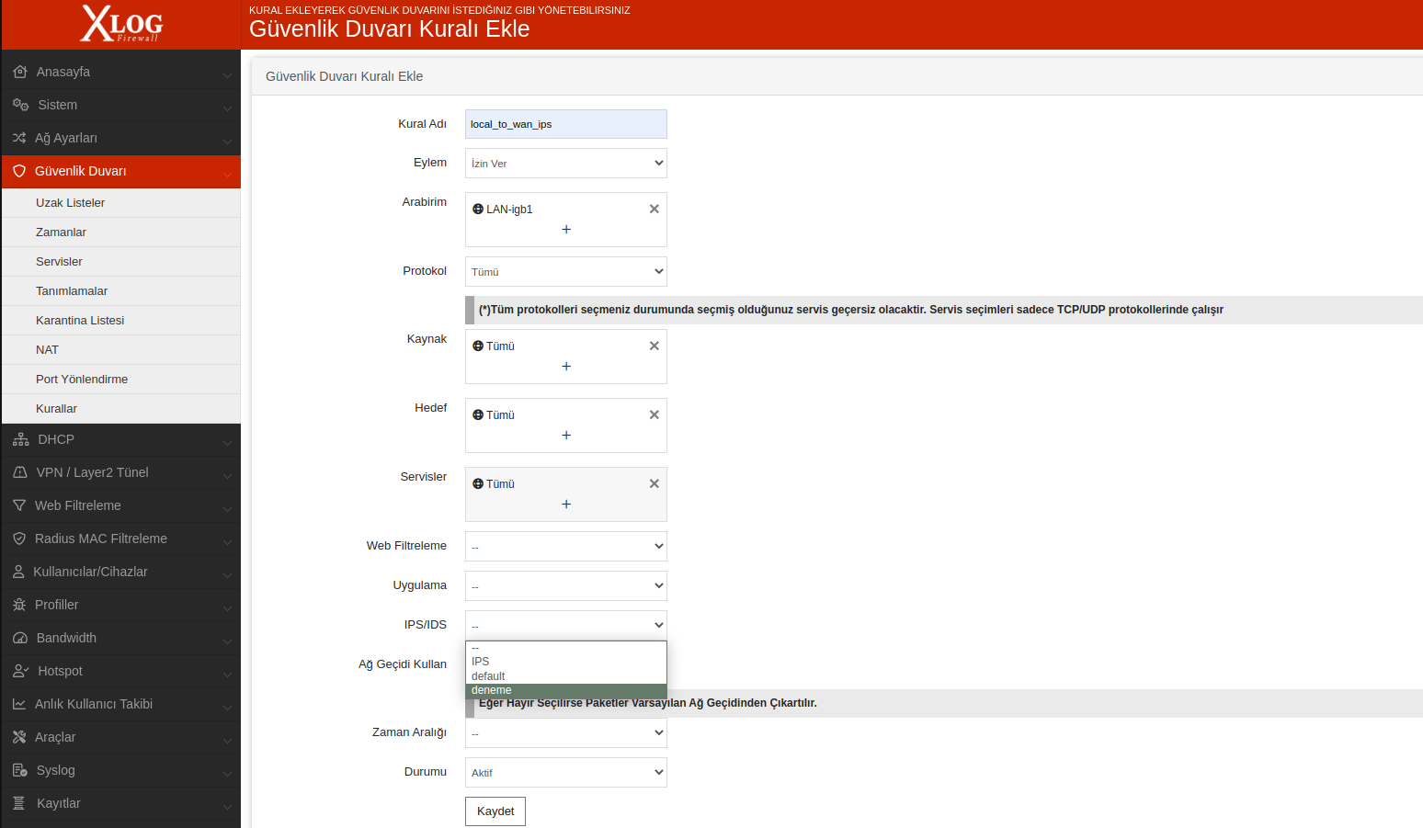This screenshot has width=1423, height=828.
Task: Open Port Yönlendirme submenu item
Action: tap(121, 380)
